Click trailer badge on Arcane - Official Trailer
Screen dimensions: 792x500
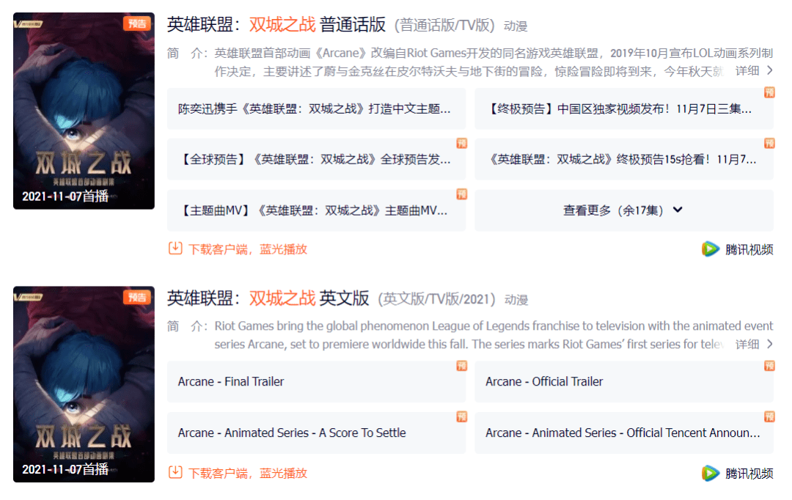point(769,366)
